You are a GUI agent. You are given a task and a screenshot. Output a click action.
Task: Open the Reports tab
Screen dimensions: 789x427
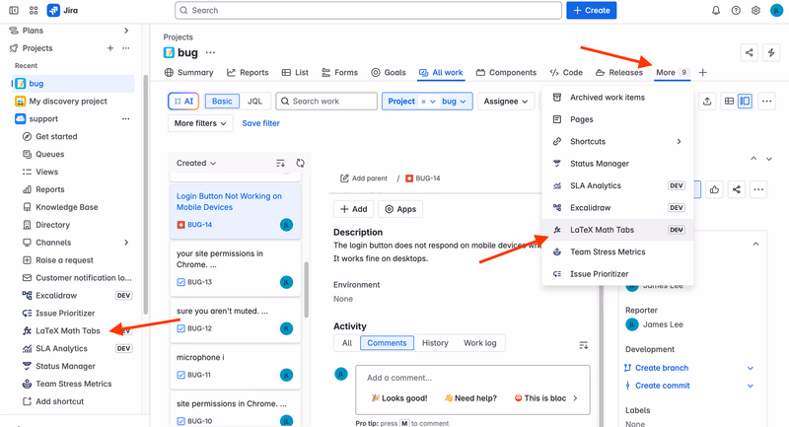248,72
